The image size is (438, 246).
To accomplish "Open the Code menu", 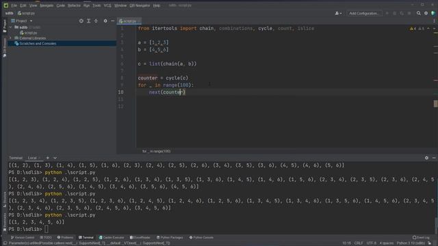I will click(61, 5).
